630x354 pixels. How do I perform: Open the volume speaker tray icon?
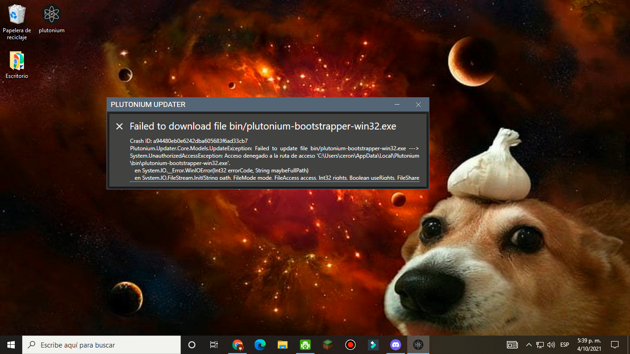551,345
